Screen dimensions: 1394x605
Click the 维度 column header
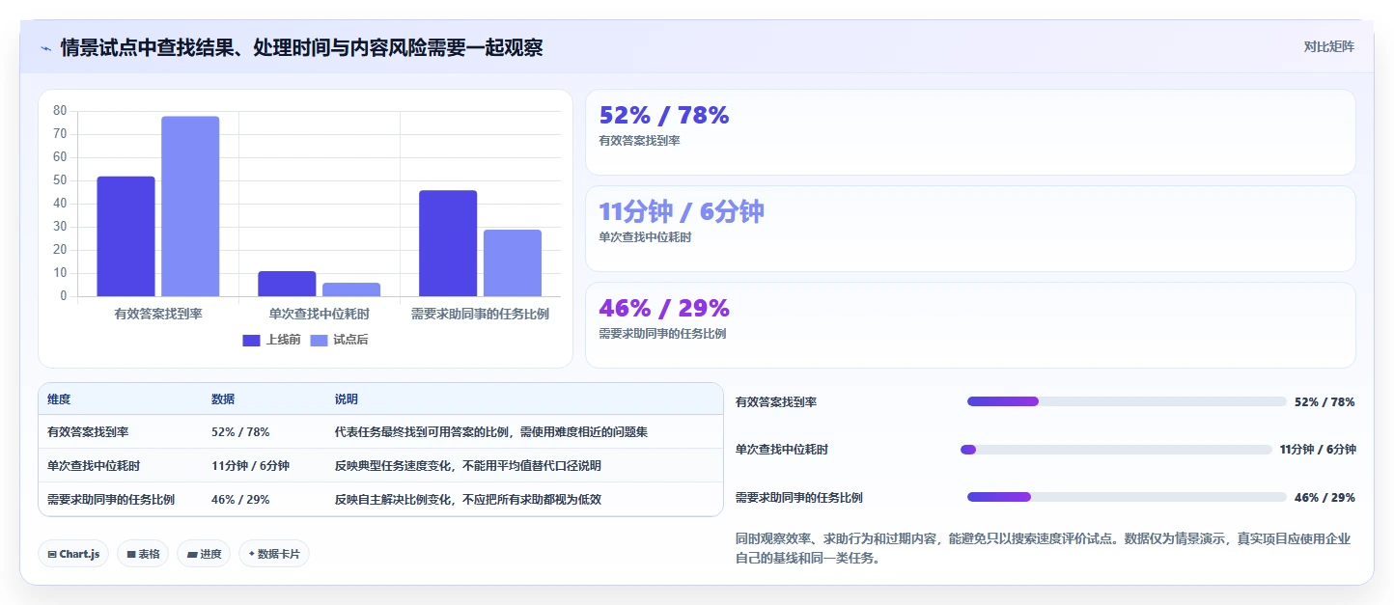click(x=59, y=399)
